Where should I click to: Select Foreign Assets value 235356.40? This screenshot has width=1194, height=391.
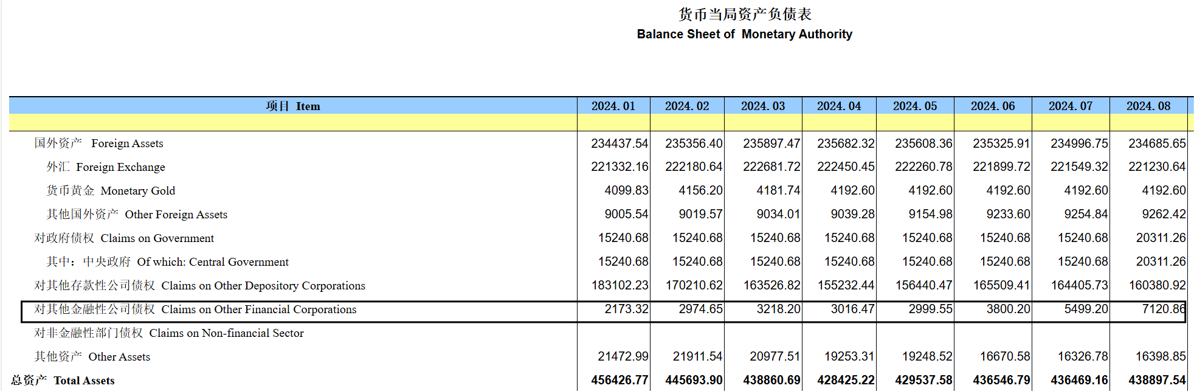(694, 144)
